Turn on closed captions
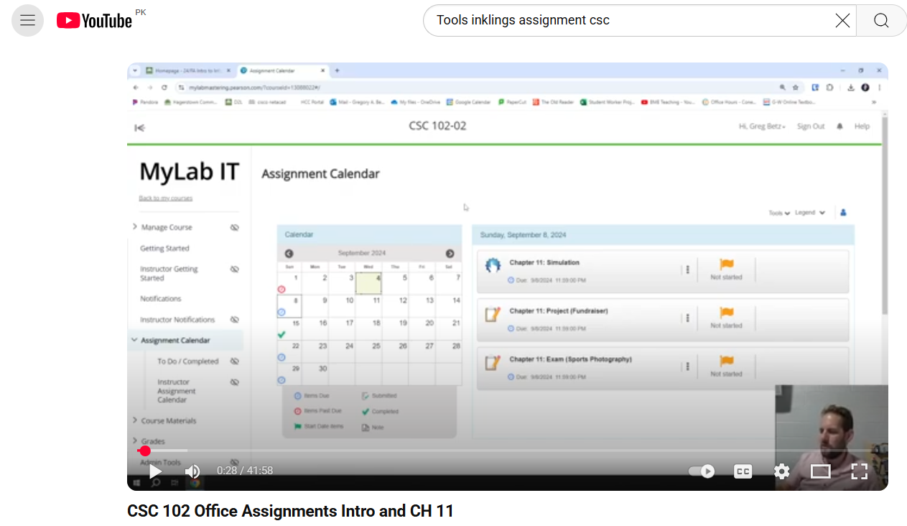This screenshot has width=907, height=526. tap(743, 471)
